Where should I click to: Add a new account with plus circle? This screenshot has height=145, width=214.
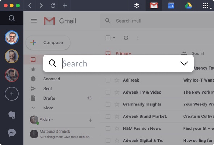[12, 94]
